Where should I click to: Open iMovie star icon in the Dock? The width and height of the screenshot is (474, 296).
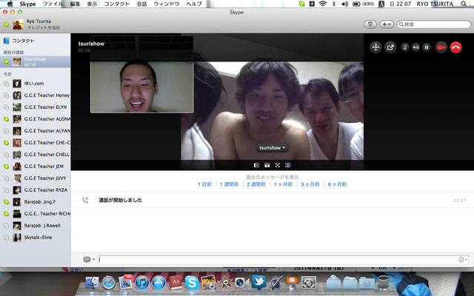(225, 283)
